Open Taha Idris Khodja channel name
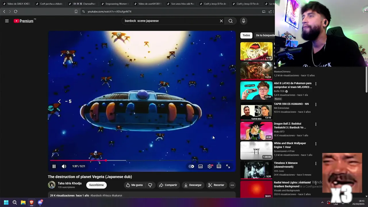This screenshot has height=207, width=368. pos(70,183)
